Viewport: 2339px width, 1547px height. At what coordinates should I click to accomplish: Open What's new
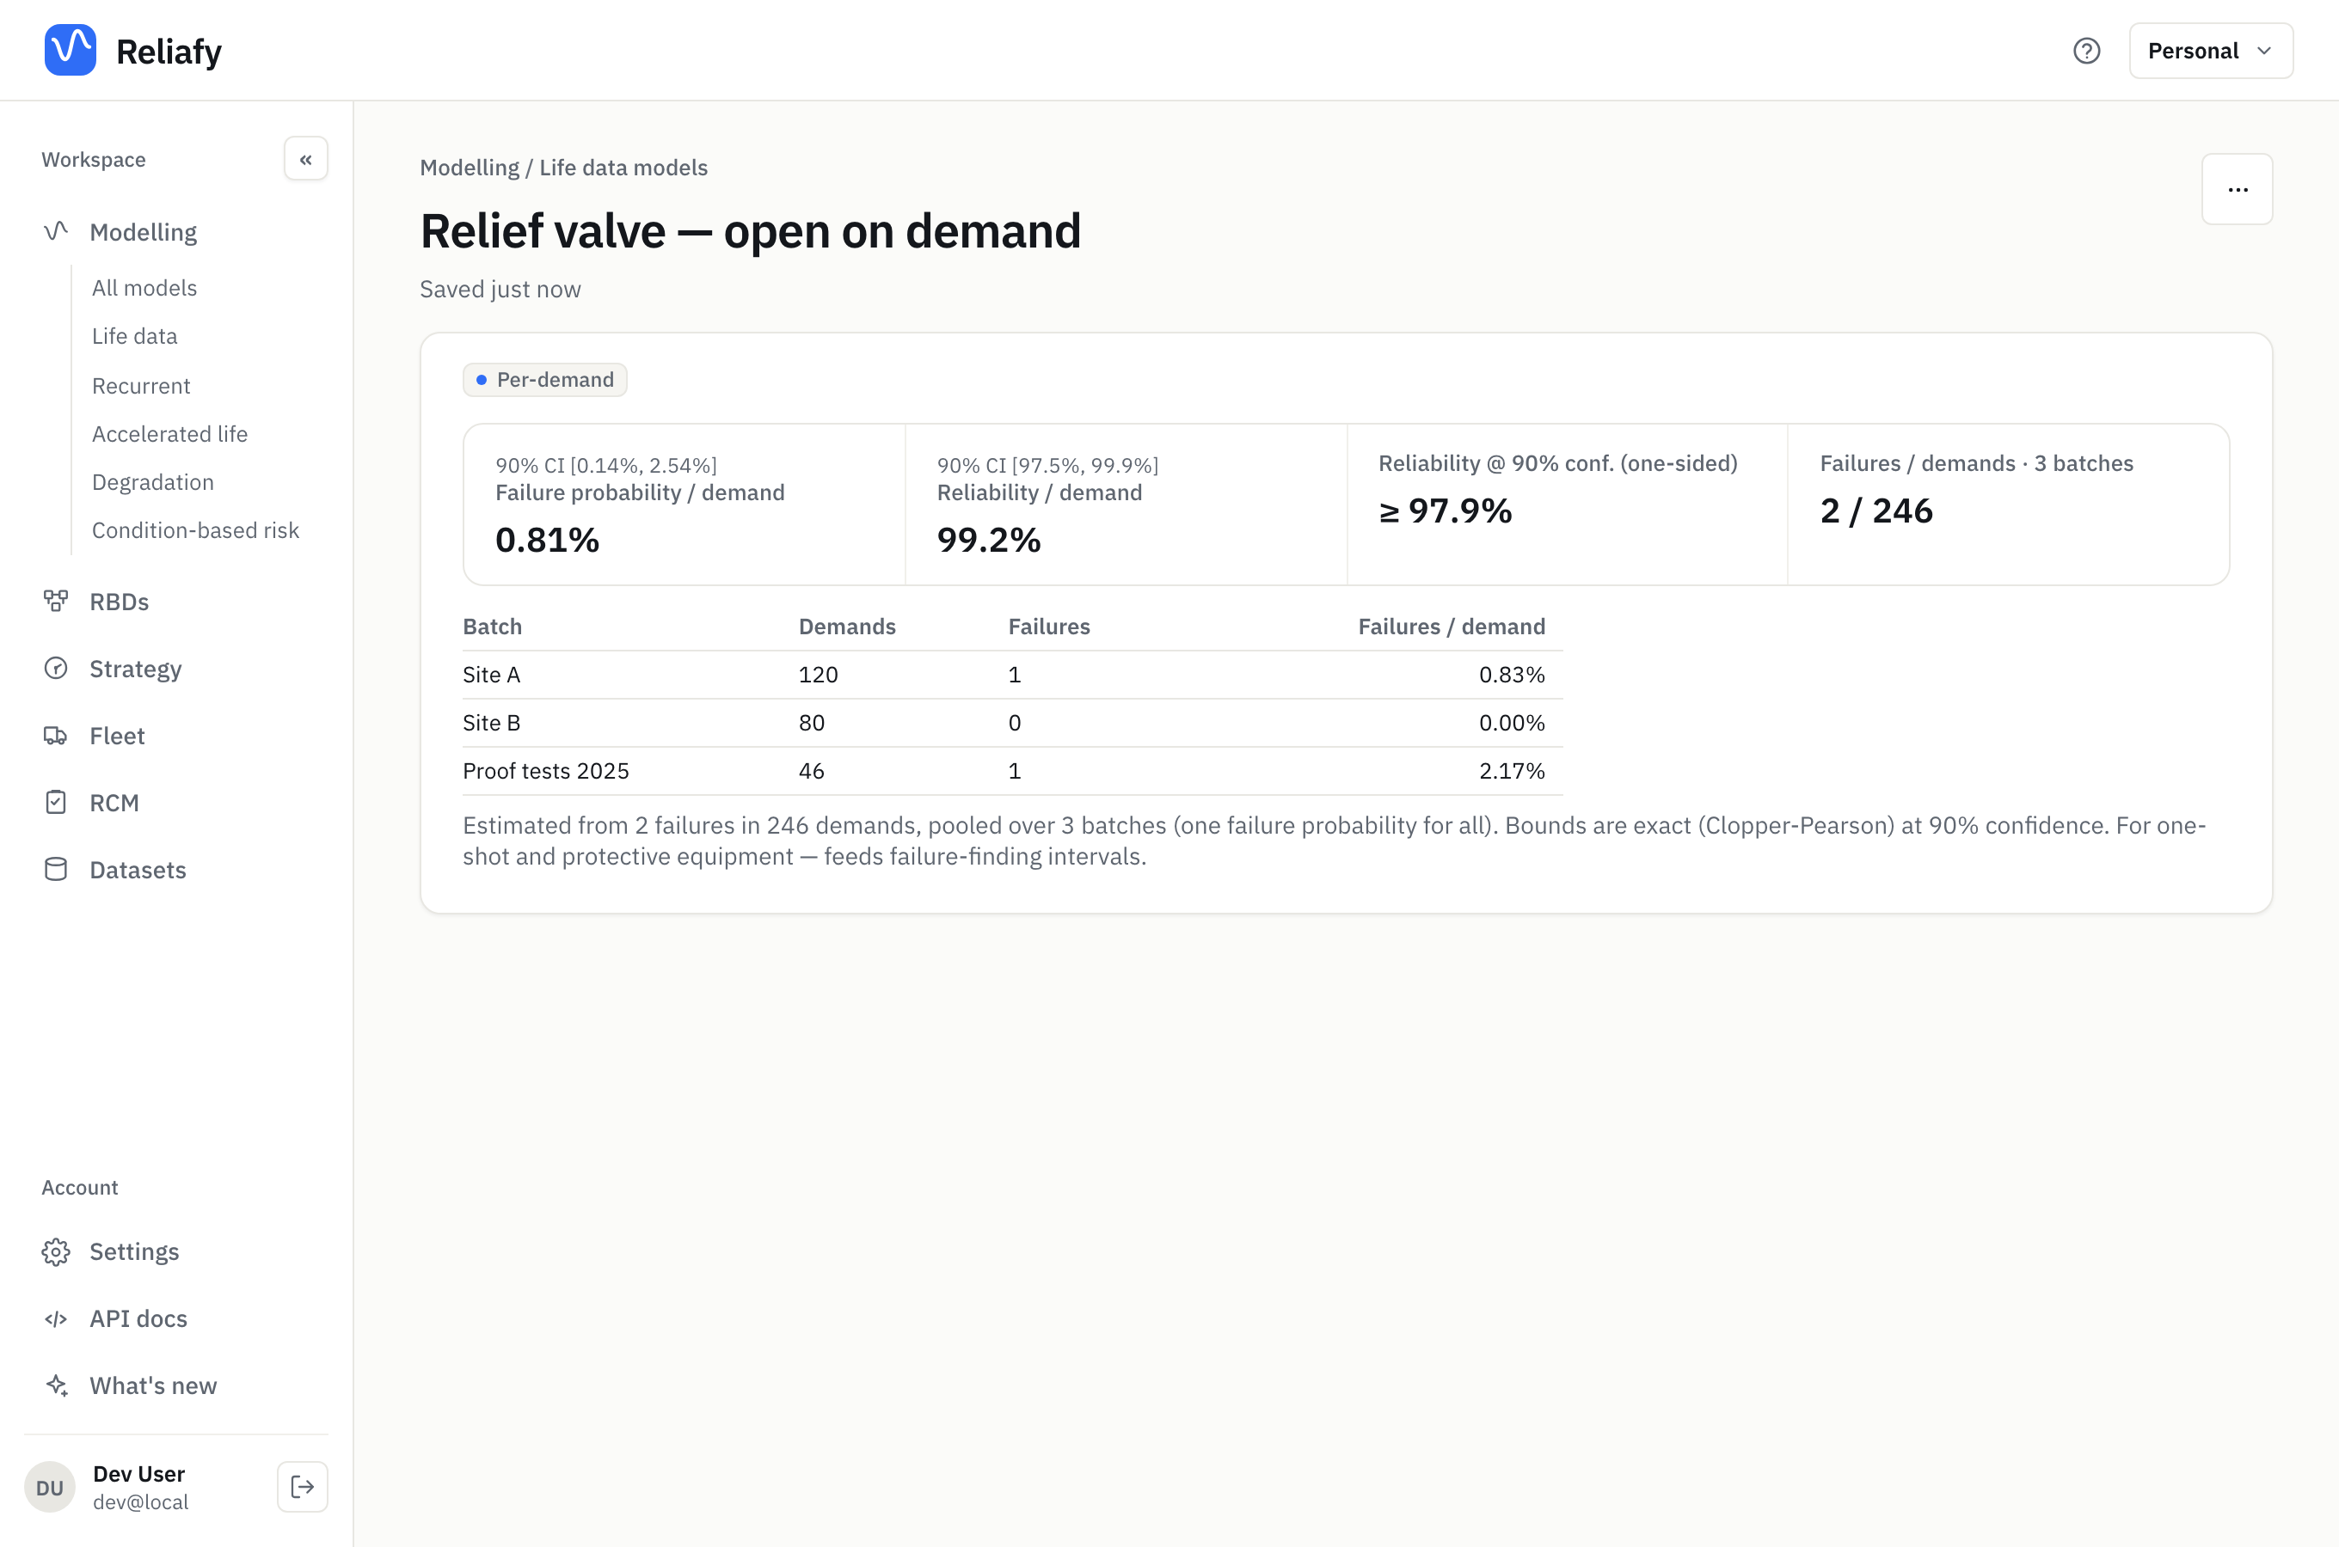point(153,1385)
